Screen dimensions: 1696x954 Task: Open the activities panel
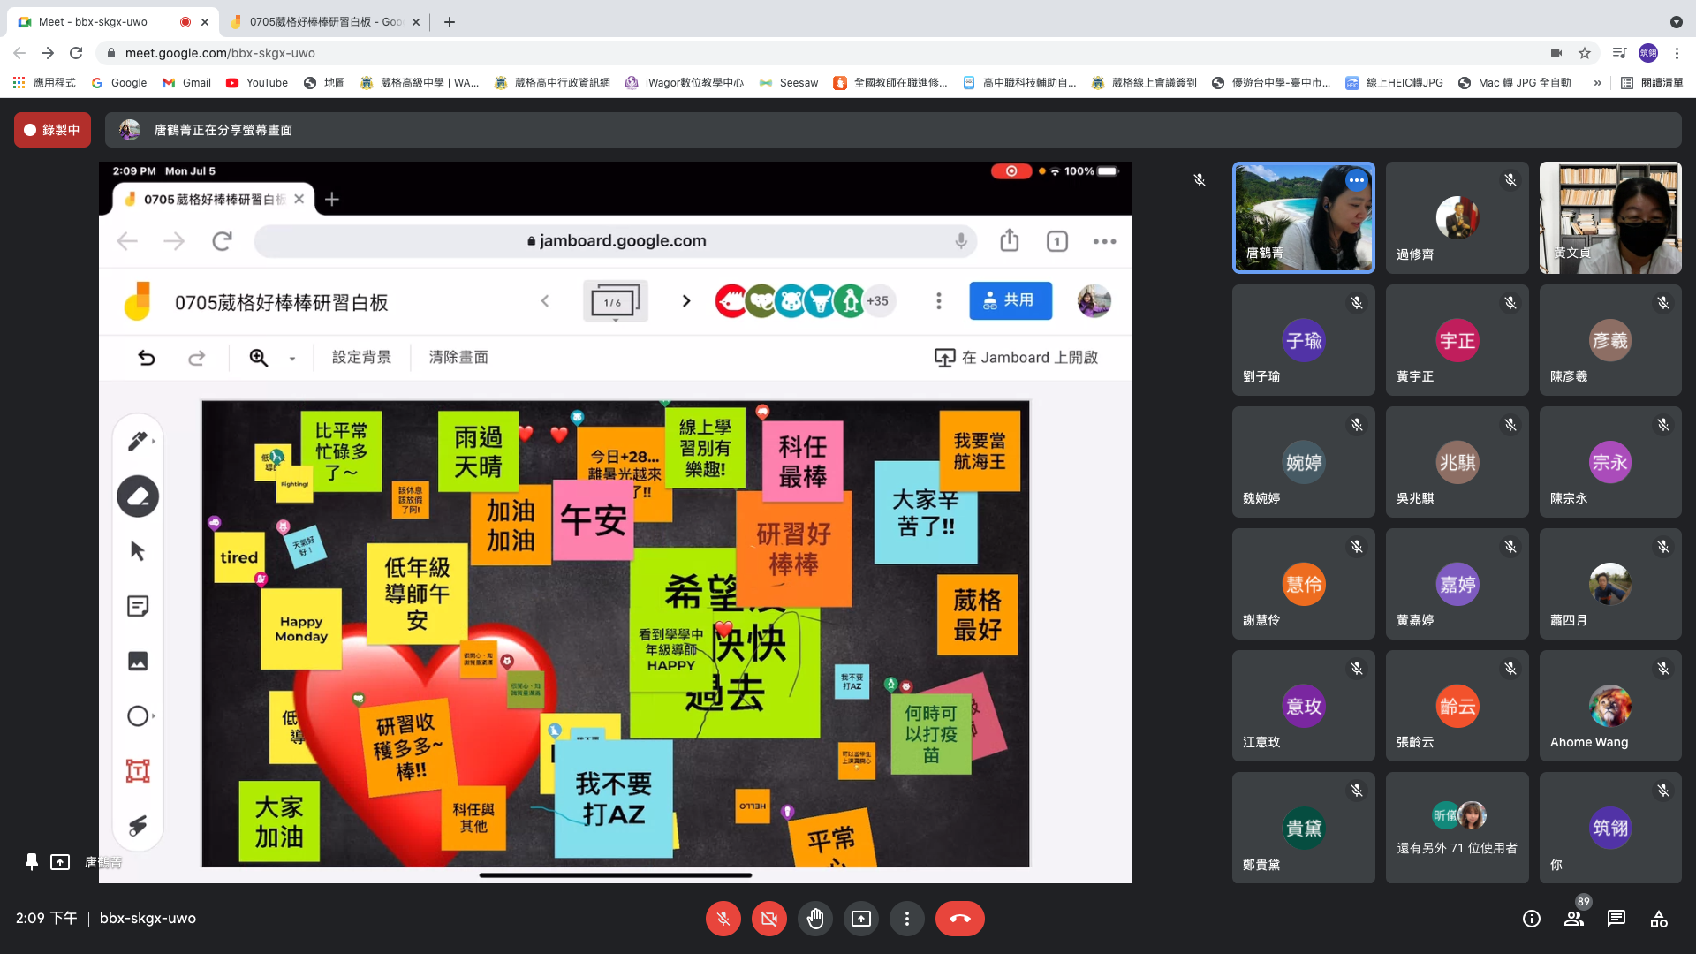(x=1659, y=919)
